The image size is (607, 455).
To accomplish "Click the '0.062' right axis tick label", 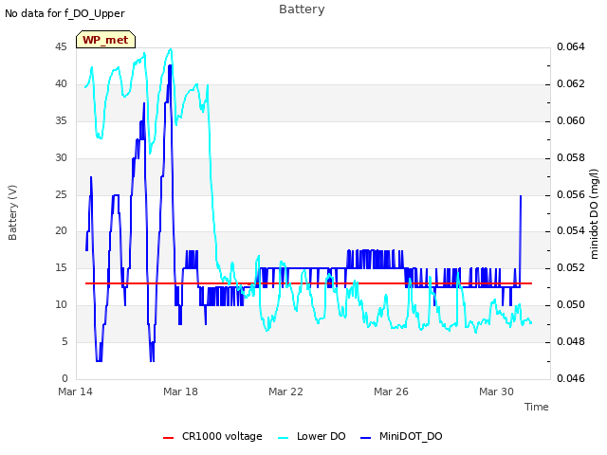I will [571, 84].
